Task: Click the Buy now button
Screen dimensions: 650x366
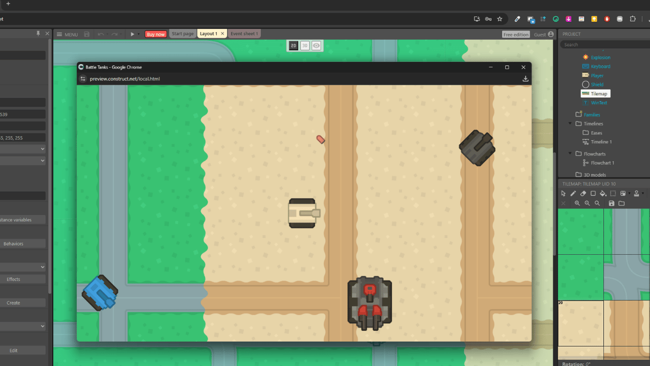Action: click(155, 34)
